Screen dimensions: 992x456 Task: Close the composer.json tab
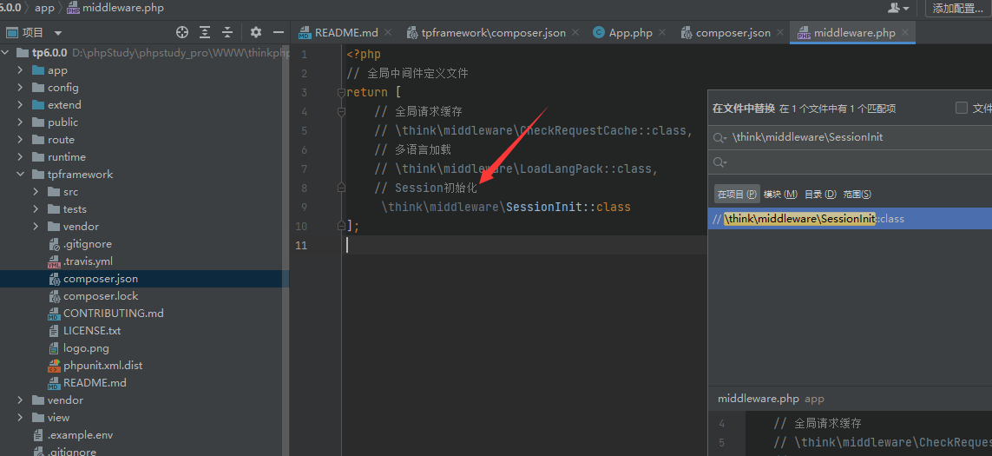point(779,32)
